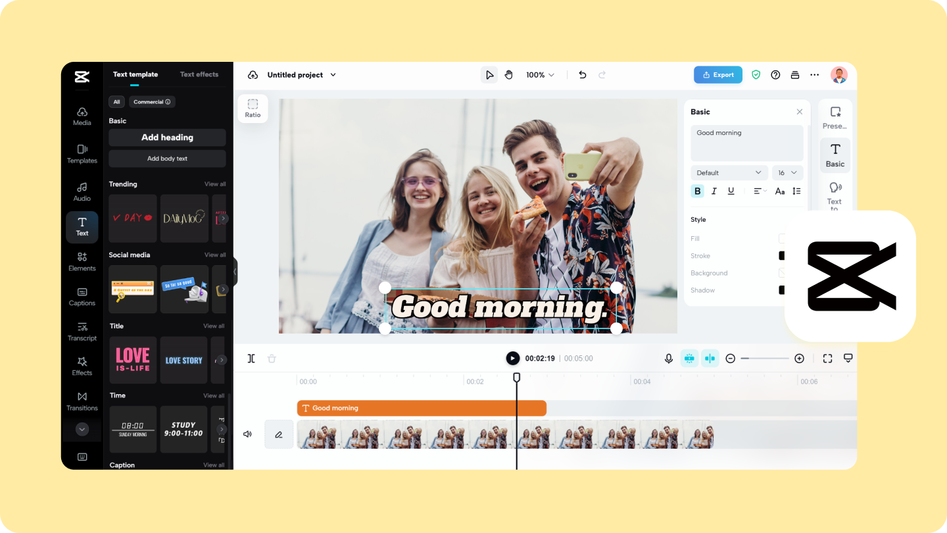Select the All filter chip
This screenshot has height=533, width=947.
pyautogui.click(x=116, y=102)
